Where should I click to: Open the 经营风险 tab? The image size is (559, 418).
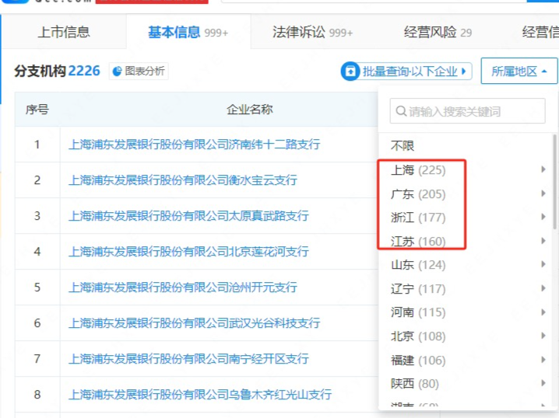pyautogui.click(x=438, y=32)
